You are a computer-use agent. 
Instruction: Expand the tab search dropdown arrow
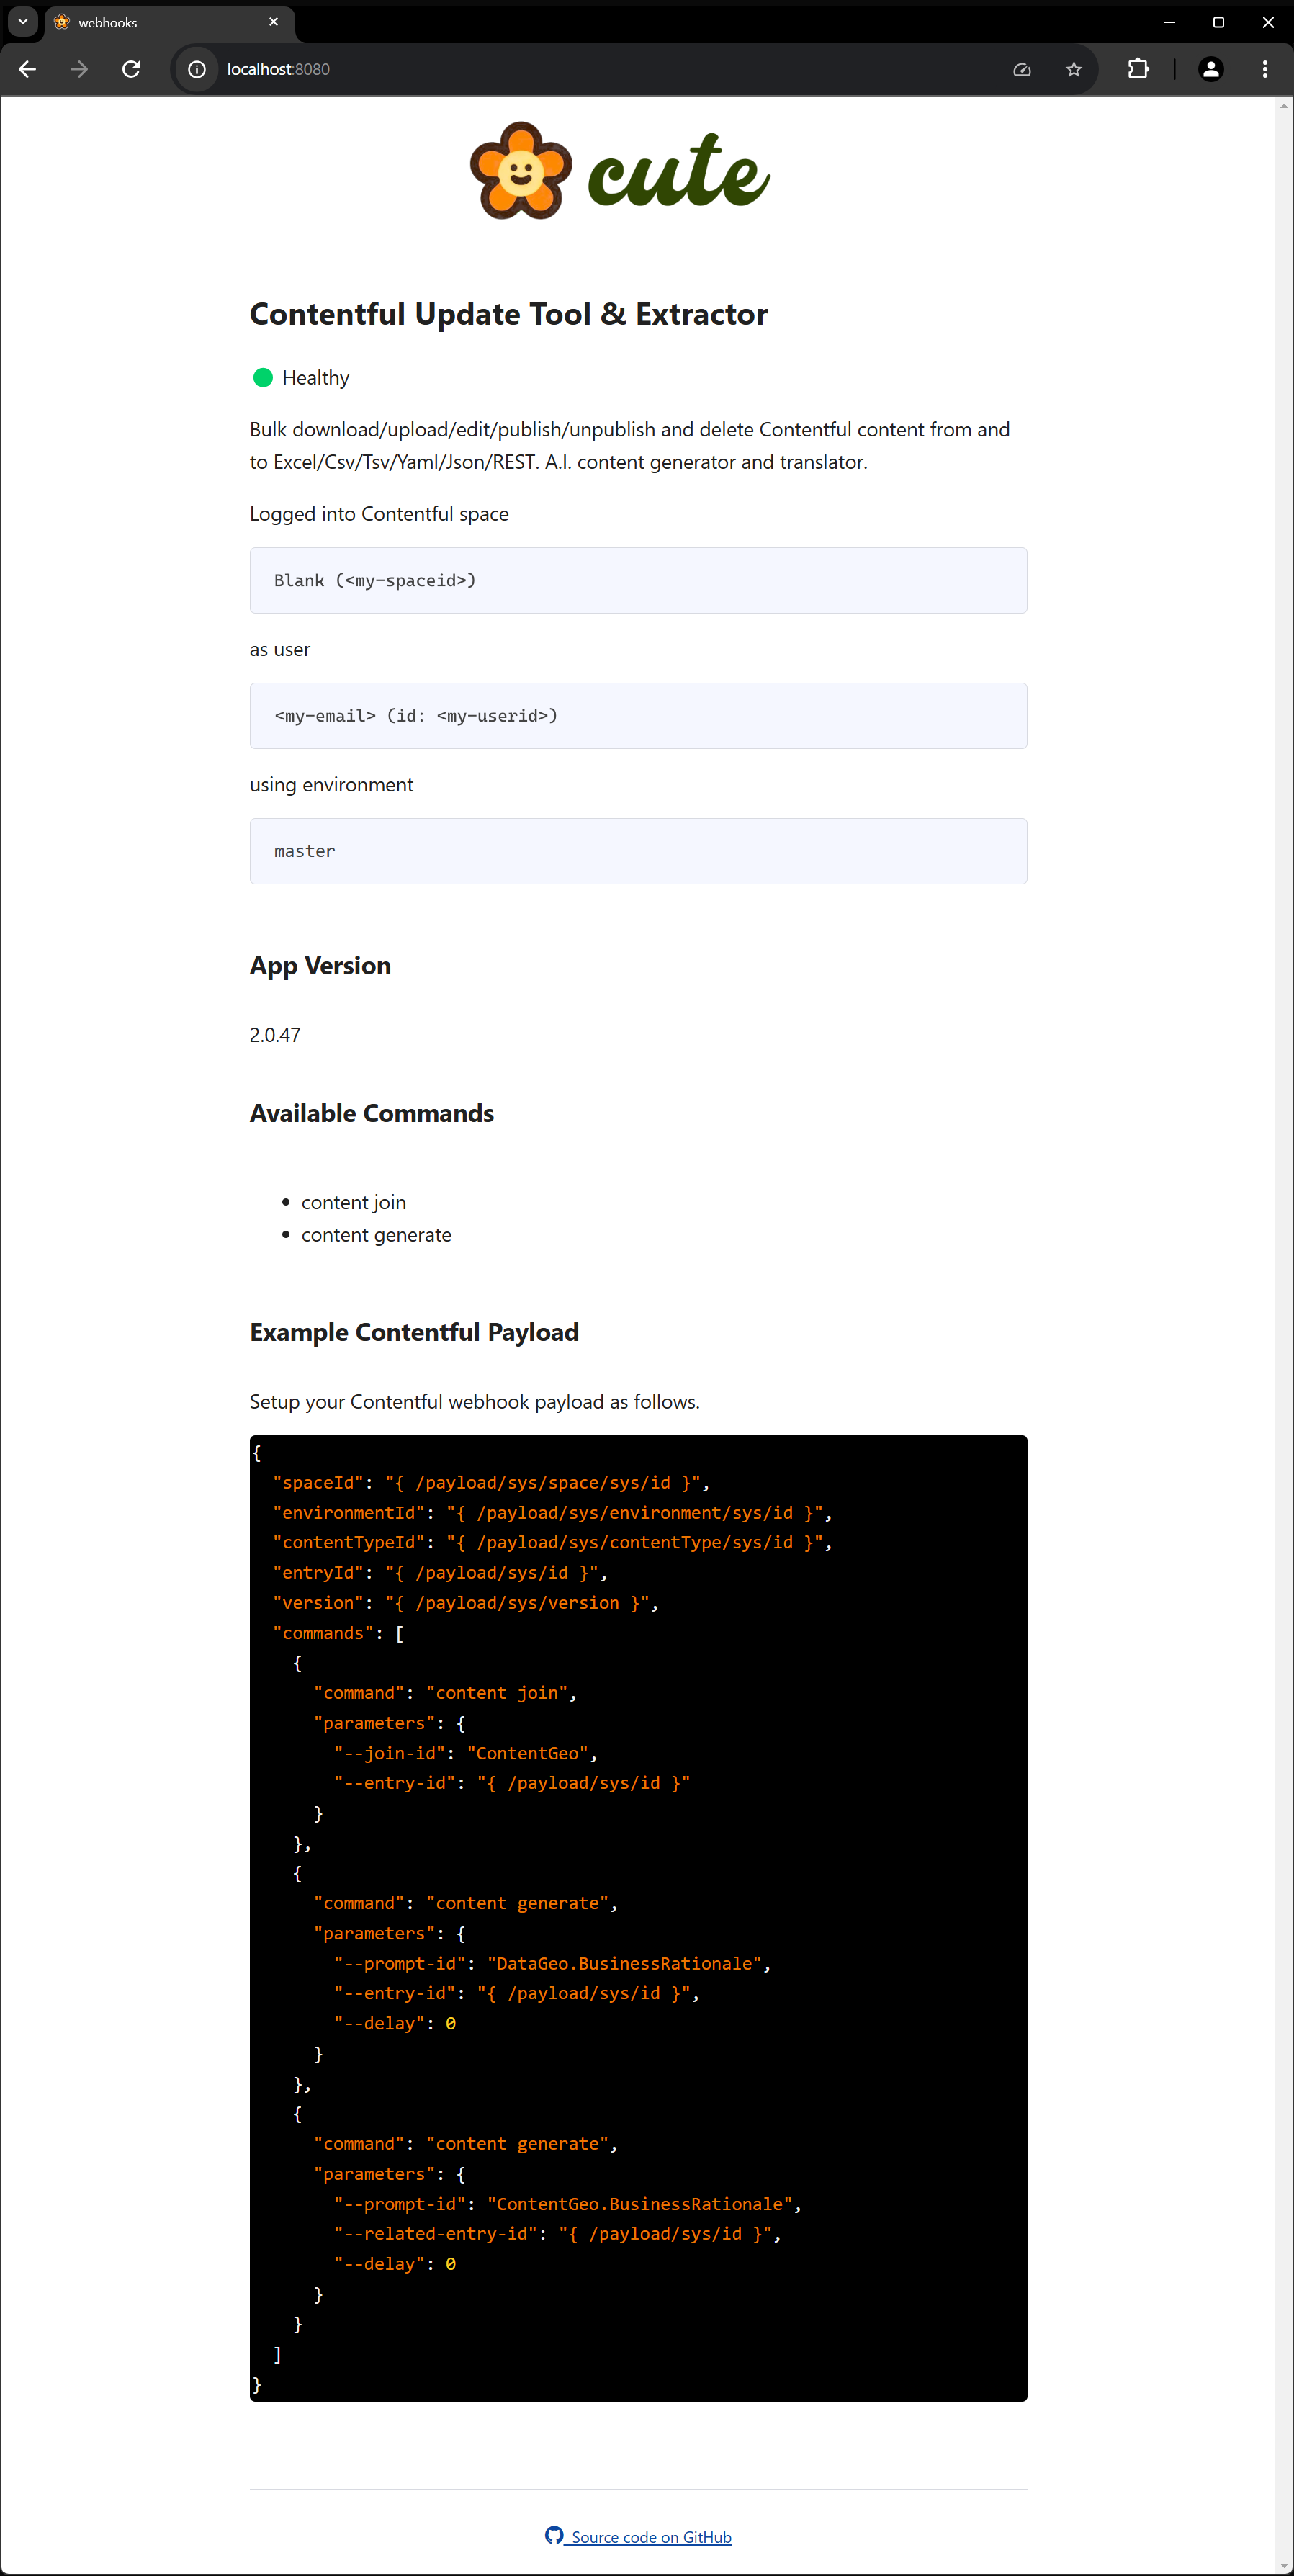[x=22, y=21]
